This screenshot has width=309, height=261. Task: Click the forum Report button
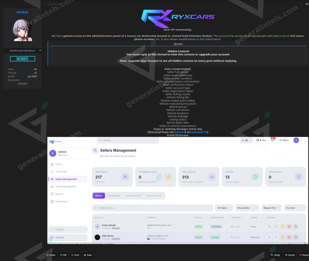(x=304, y=255)
